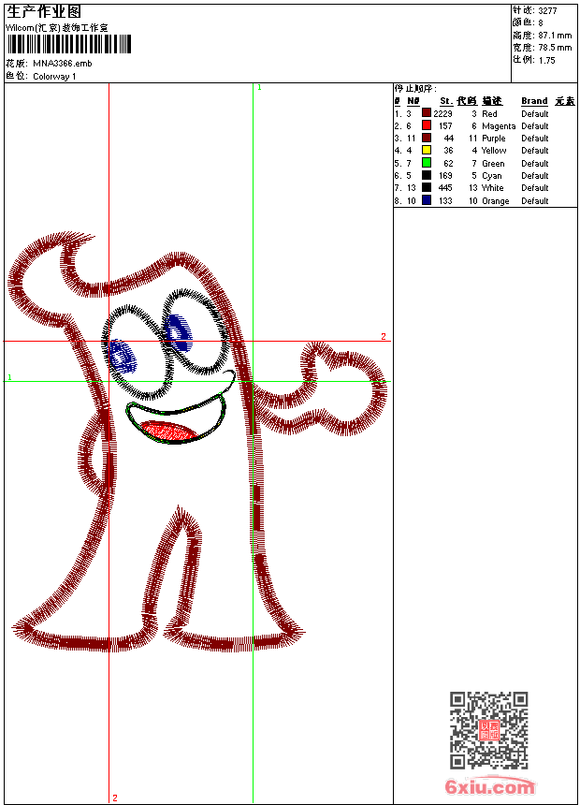Click the Orange description text
Viewport: 580px width, 805px height.
pyautogui.click(x=496, y=202)
